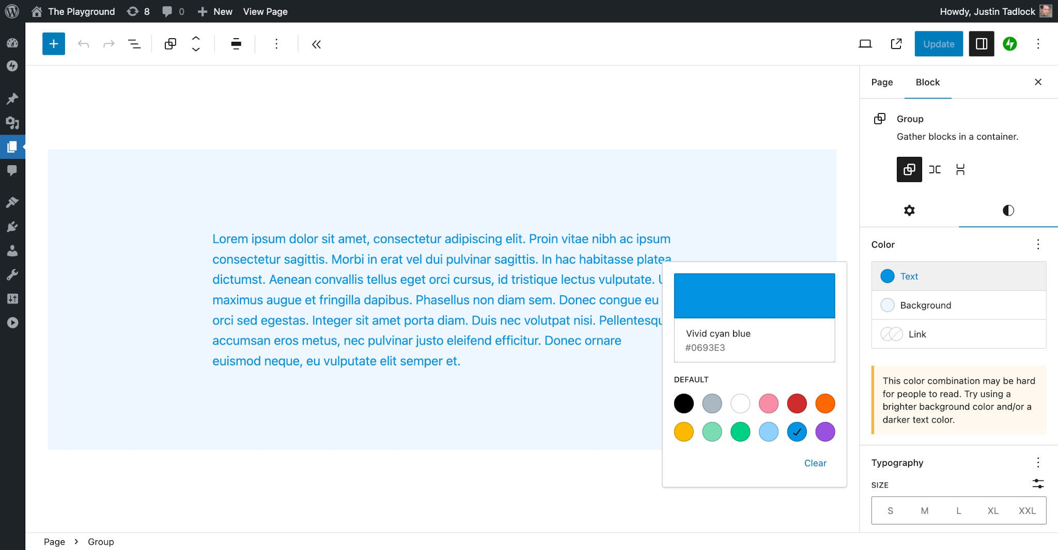Screen dimensions: 1058x550
Task: Open Comments in the admin sidebar
Action: (12, 170)
